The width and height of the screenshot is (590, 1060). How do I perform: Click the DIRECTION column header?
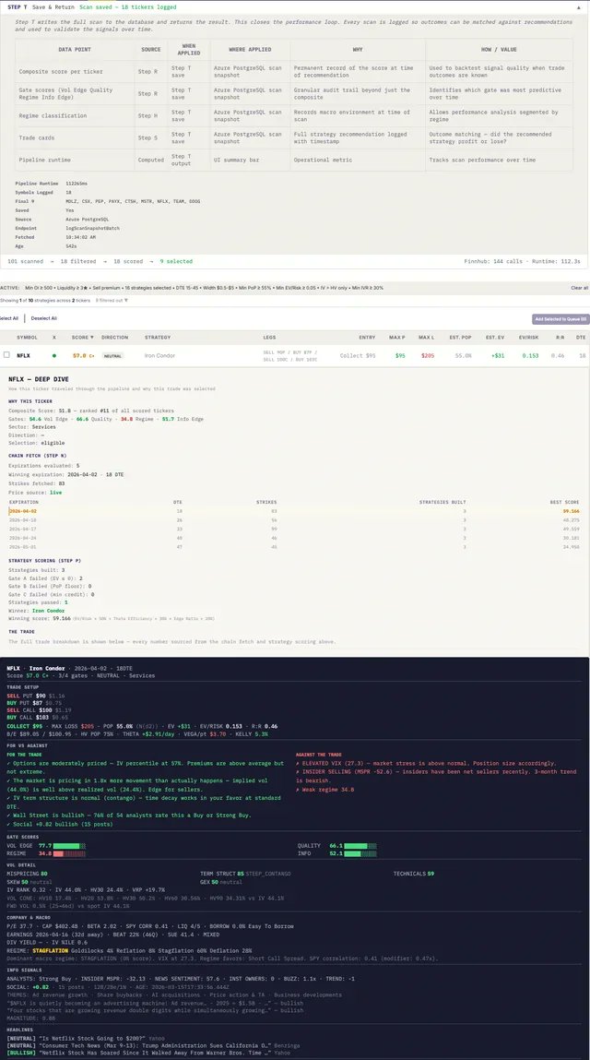[x=115, y=338]
